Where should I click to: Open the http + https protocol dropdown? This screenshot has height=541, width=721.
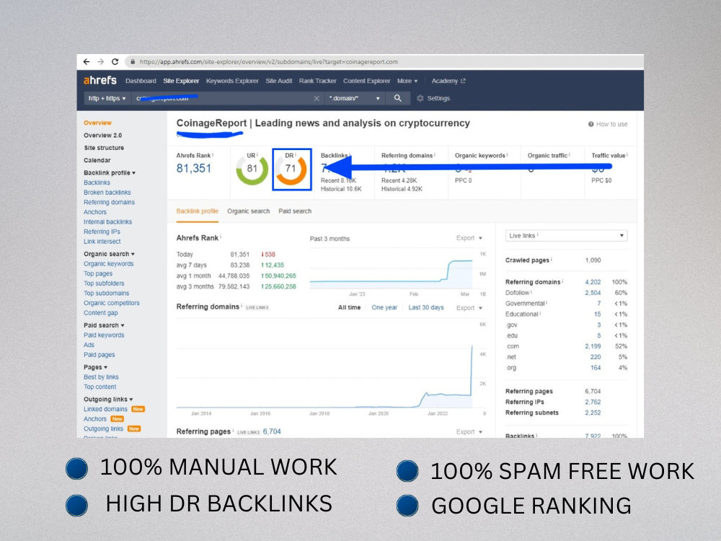107,98
